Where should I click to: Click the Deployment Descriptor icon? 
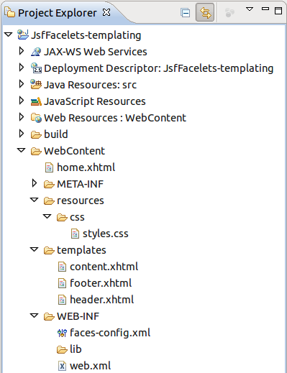(x=36, y=68)
